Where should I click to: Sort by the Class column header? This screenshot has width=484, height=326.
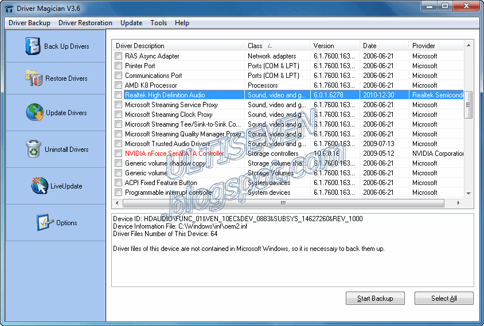click(x=277, y=46)
